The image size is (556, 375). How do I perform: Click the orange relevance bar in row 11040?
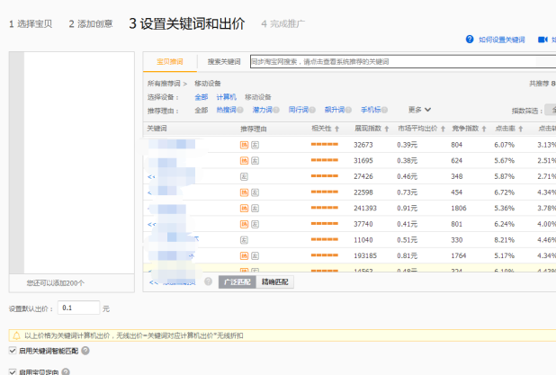point(325,239)
